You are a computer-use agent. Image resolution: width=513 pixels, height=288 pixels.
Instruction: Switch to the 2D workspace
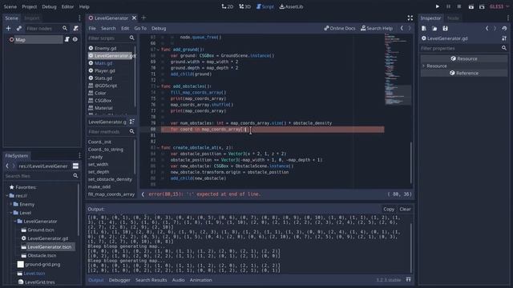228,6
